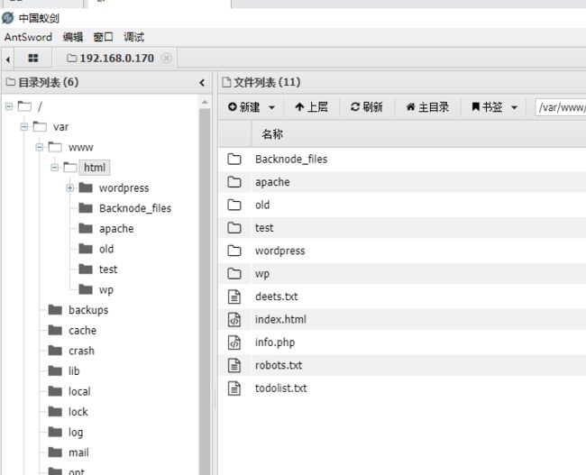
Task: Expand the wordpress tree node
Action: pos(70,187)
